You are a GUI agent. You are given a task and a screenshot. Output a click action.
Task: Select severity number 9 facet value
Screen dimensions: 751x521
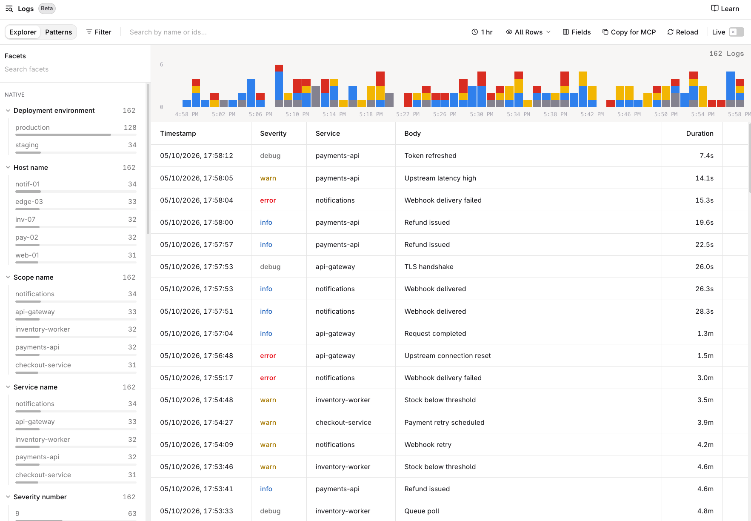(76, 515)
